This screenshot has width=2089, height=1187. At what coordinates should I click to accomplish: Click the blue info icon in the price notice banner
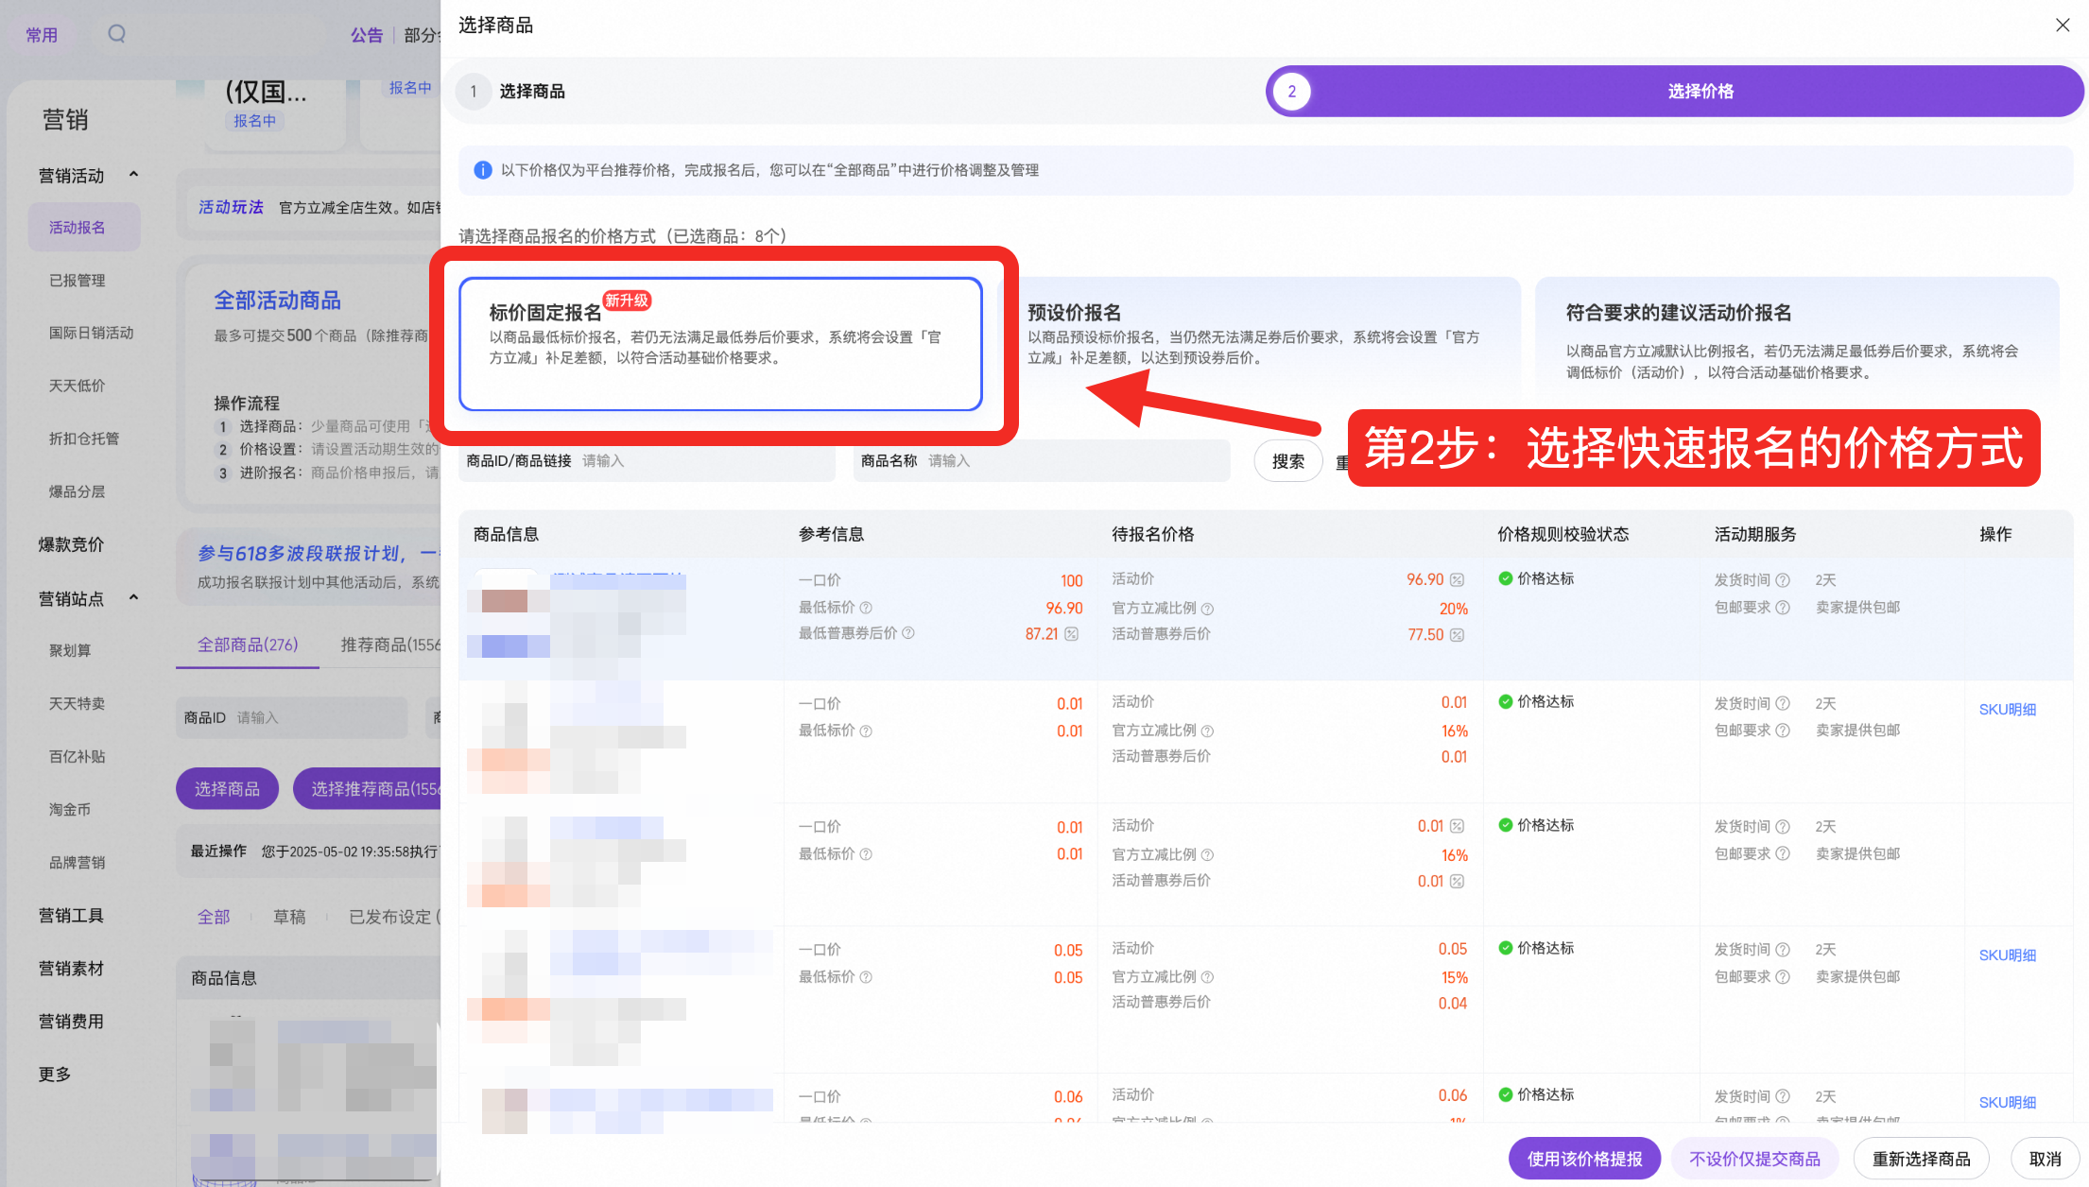[x=482, y=170]
